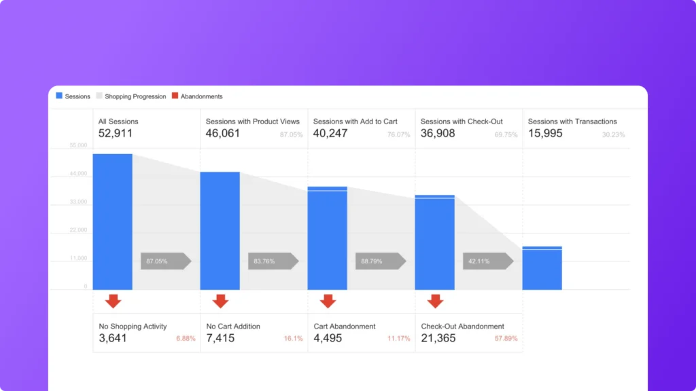This screenshot has height=391, width=696.
Task: Click the 3,641 abandonment value
Action: coord(113,338)
